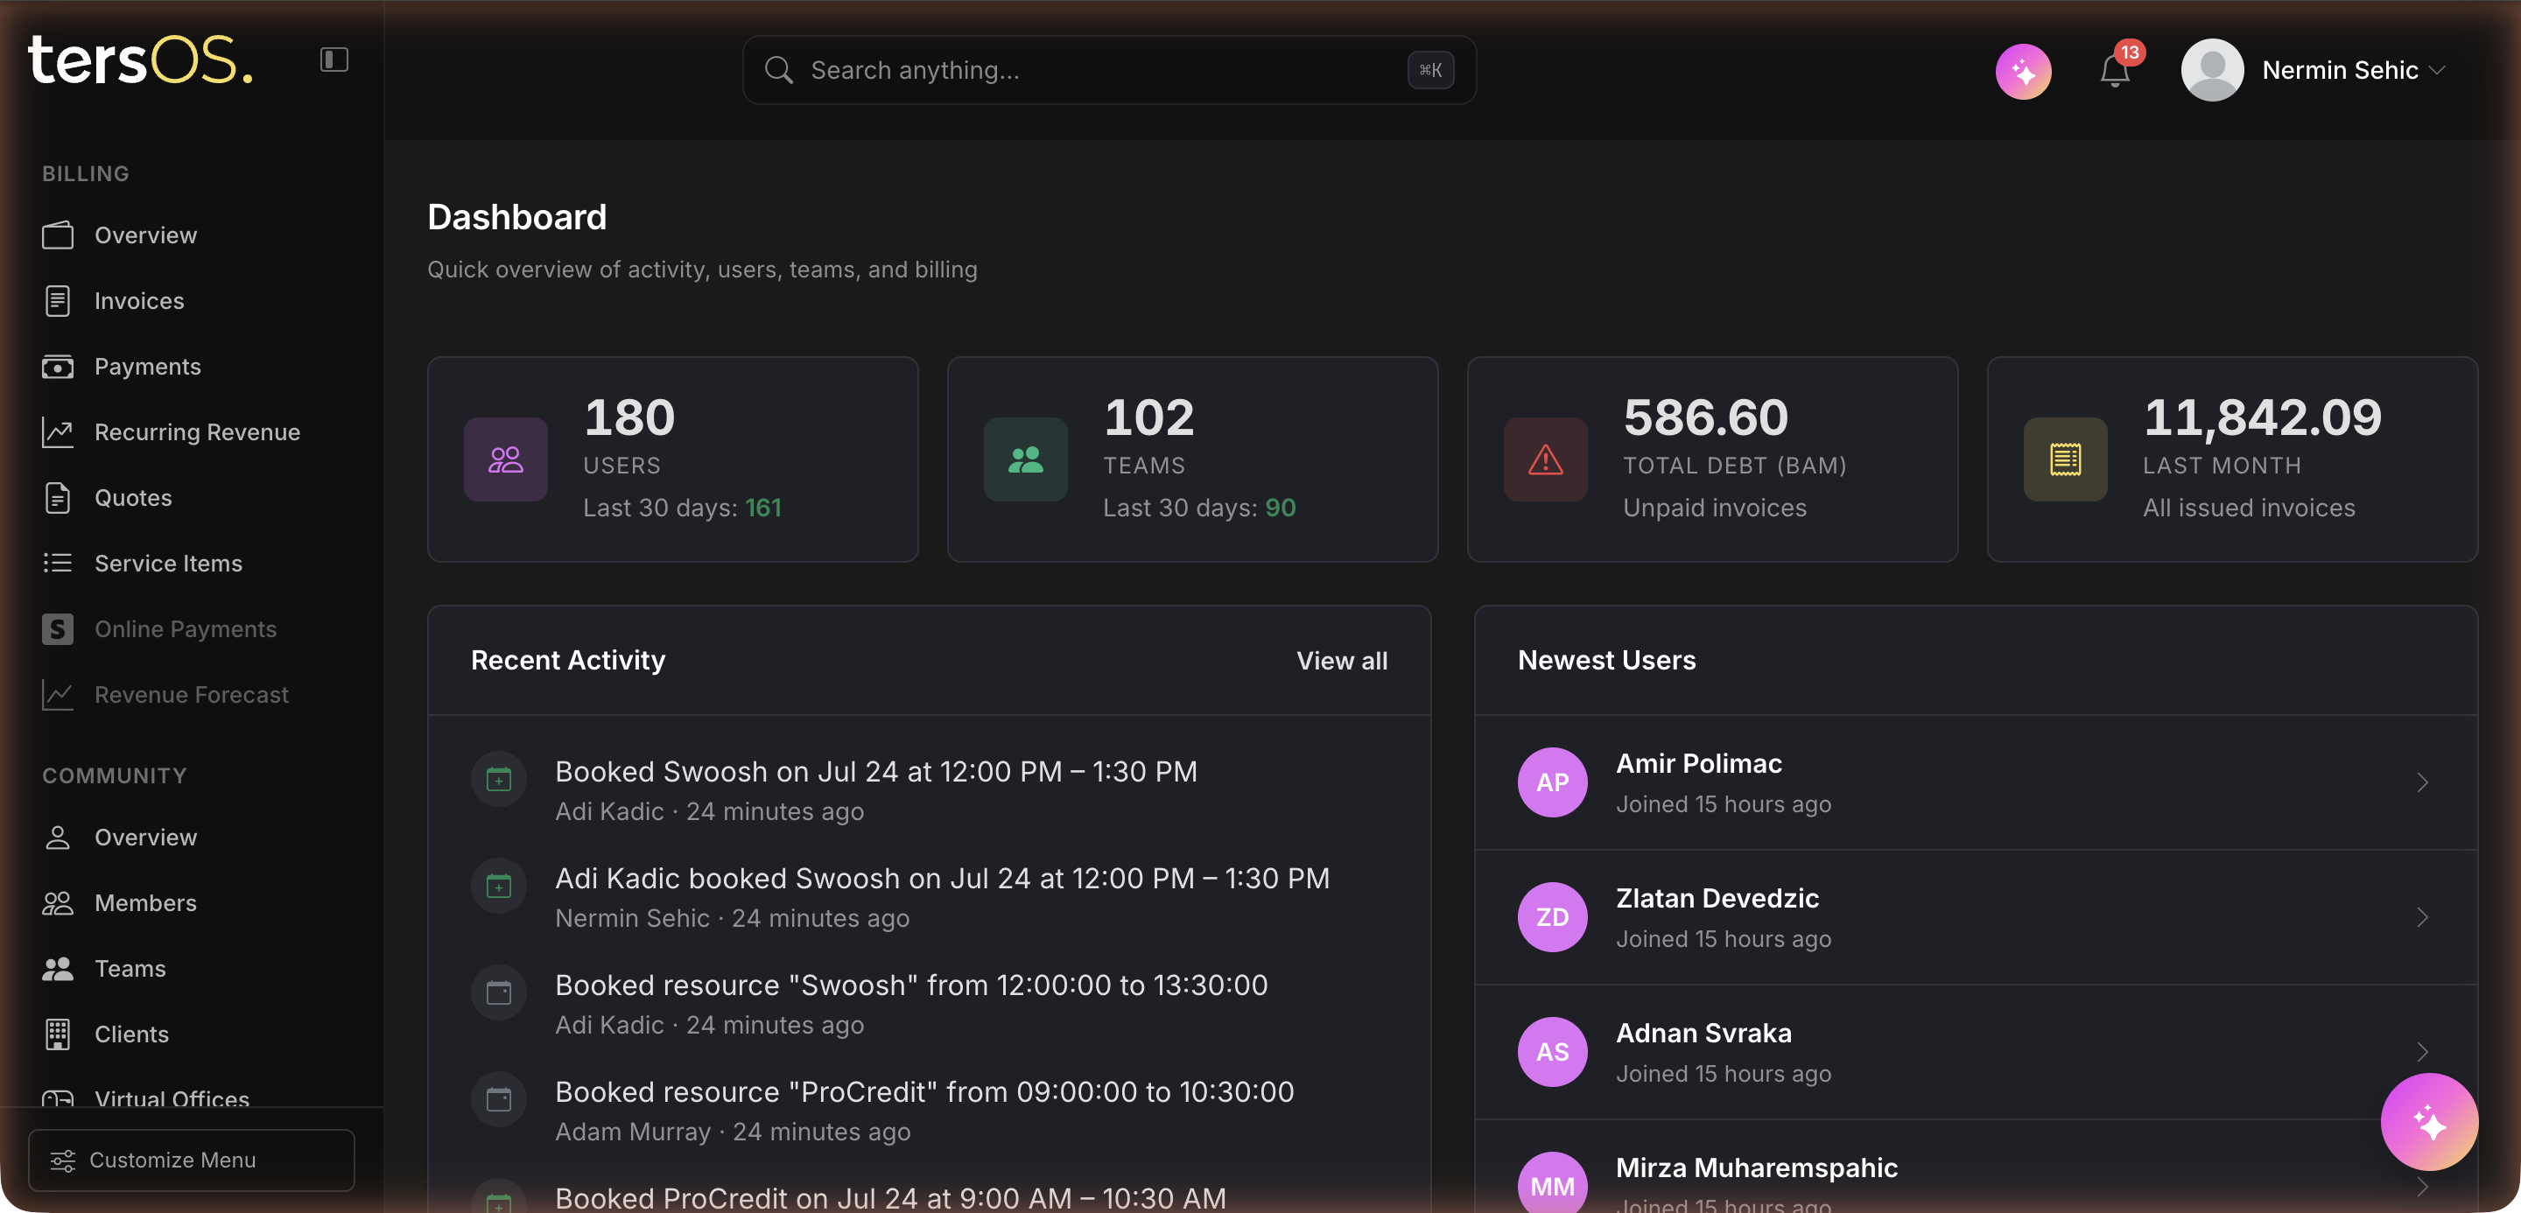This screenshot has width=2521, height=1213.
Task: Open Virtual Offices in sidebar
Action: pos(172,1097)
